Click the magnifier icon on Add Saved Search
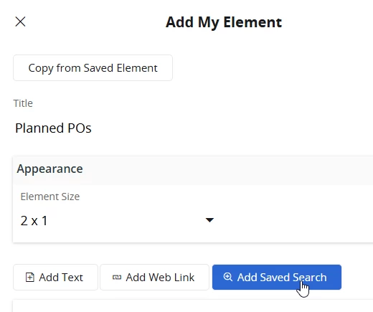 click(x=227, y=277)
